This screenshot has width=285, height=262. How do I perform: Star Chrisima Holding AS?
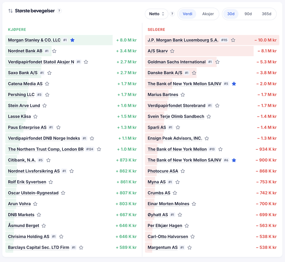[x=61, y=236]
